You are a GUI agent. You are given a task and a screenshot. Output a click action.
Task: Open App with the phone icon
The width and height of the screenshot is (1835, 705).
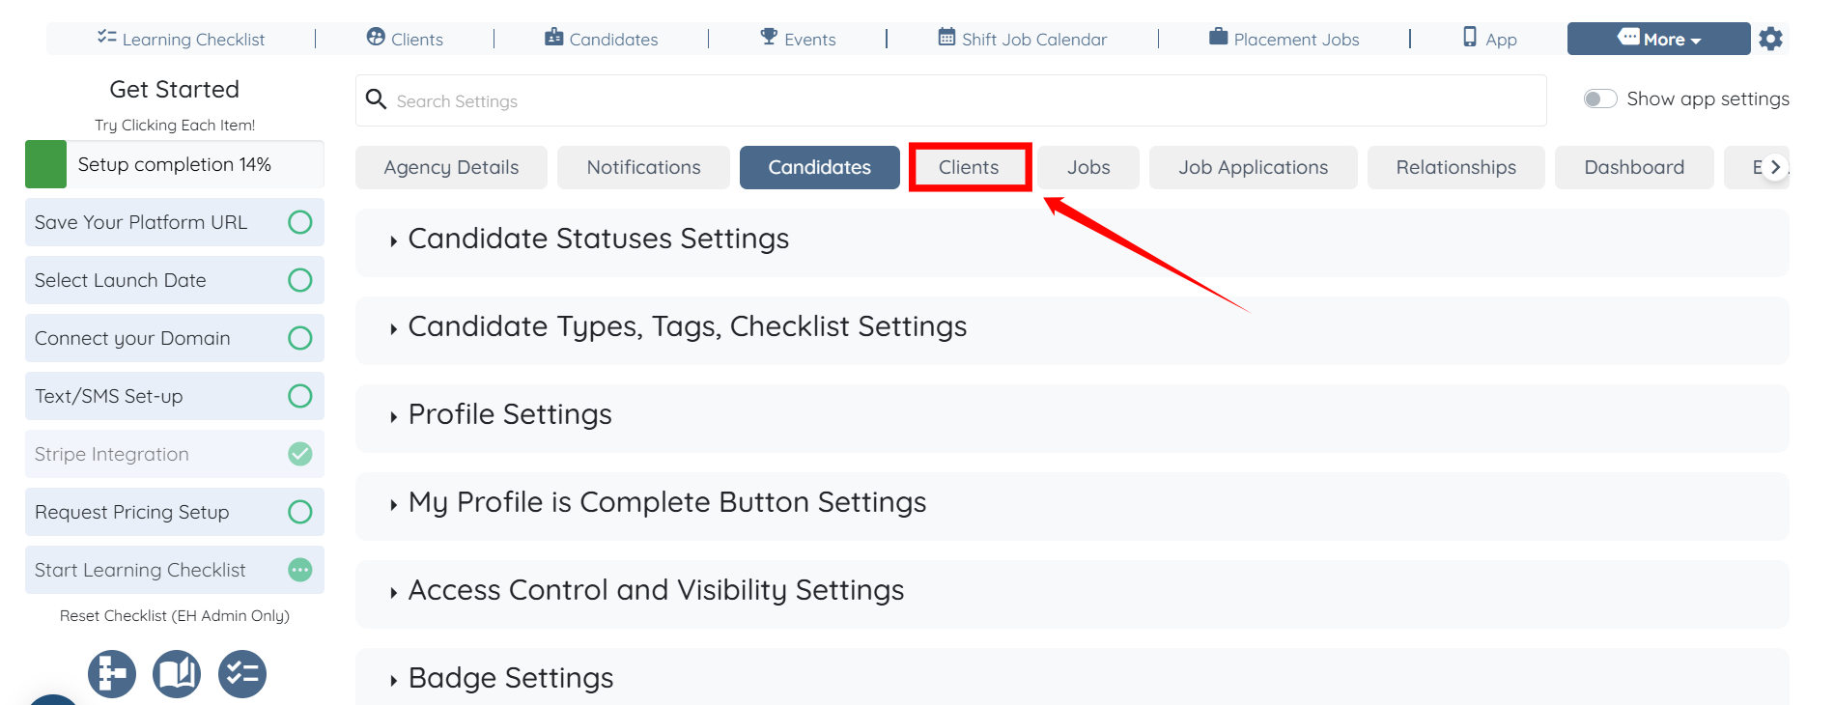pyautogui.click(x=1490, y=39)
